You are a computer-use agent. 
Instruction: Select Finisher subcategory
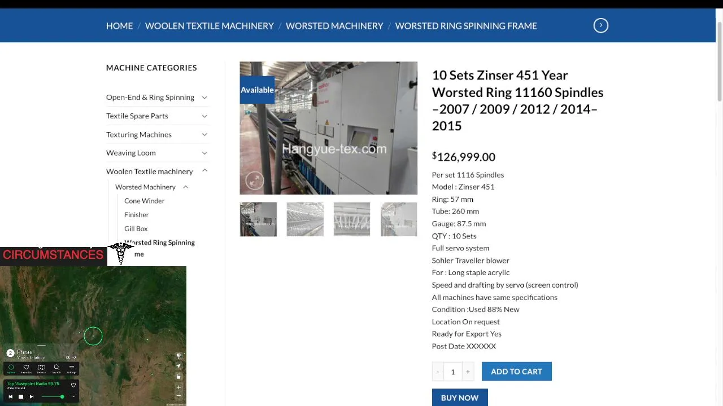coord(136,215)
